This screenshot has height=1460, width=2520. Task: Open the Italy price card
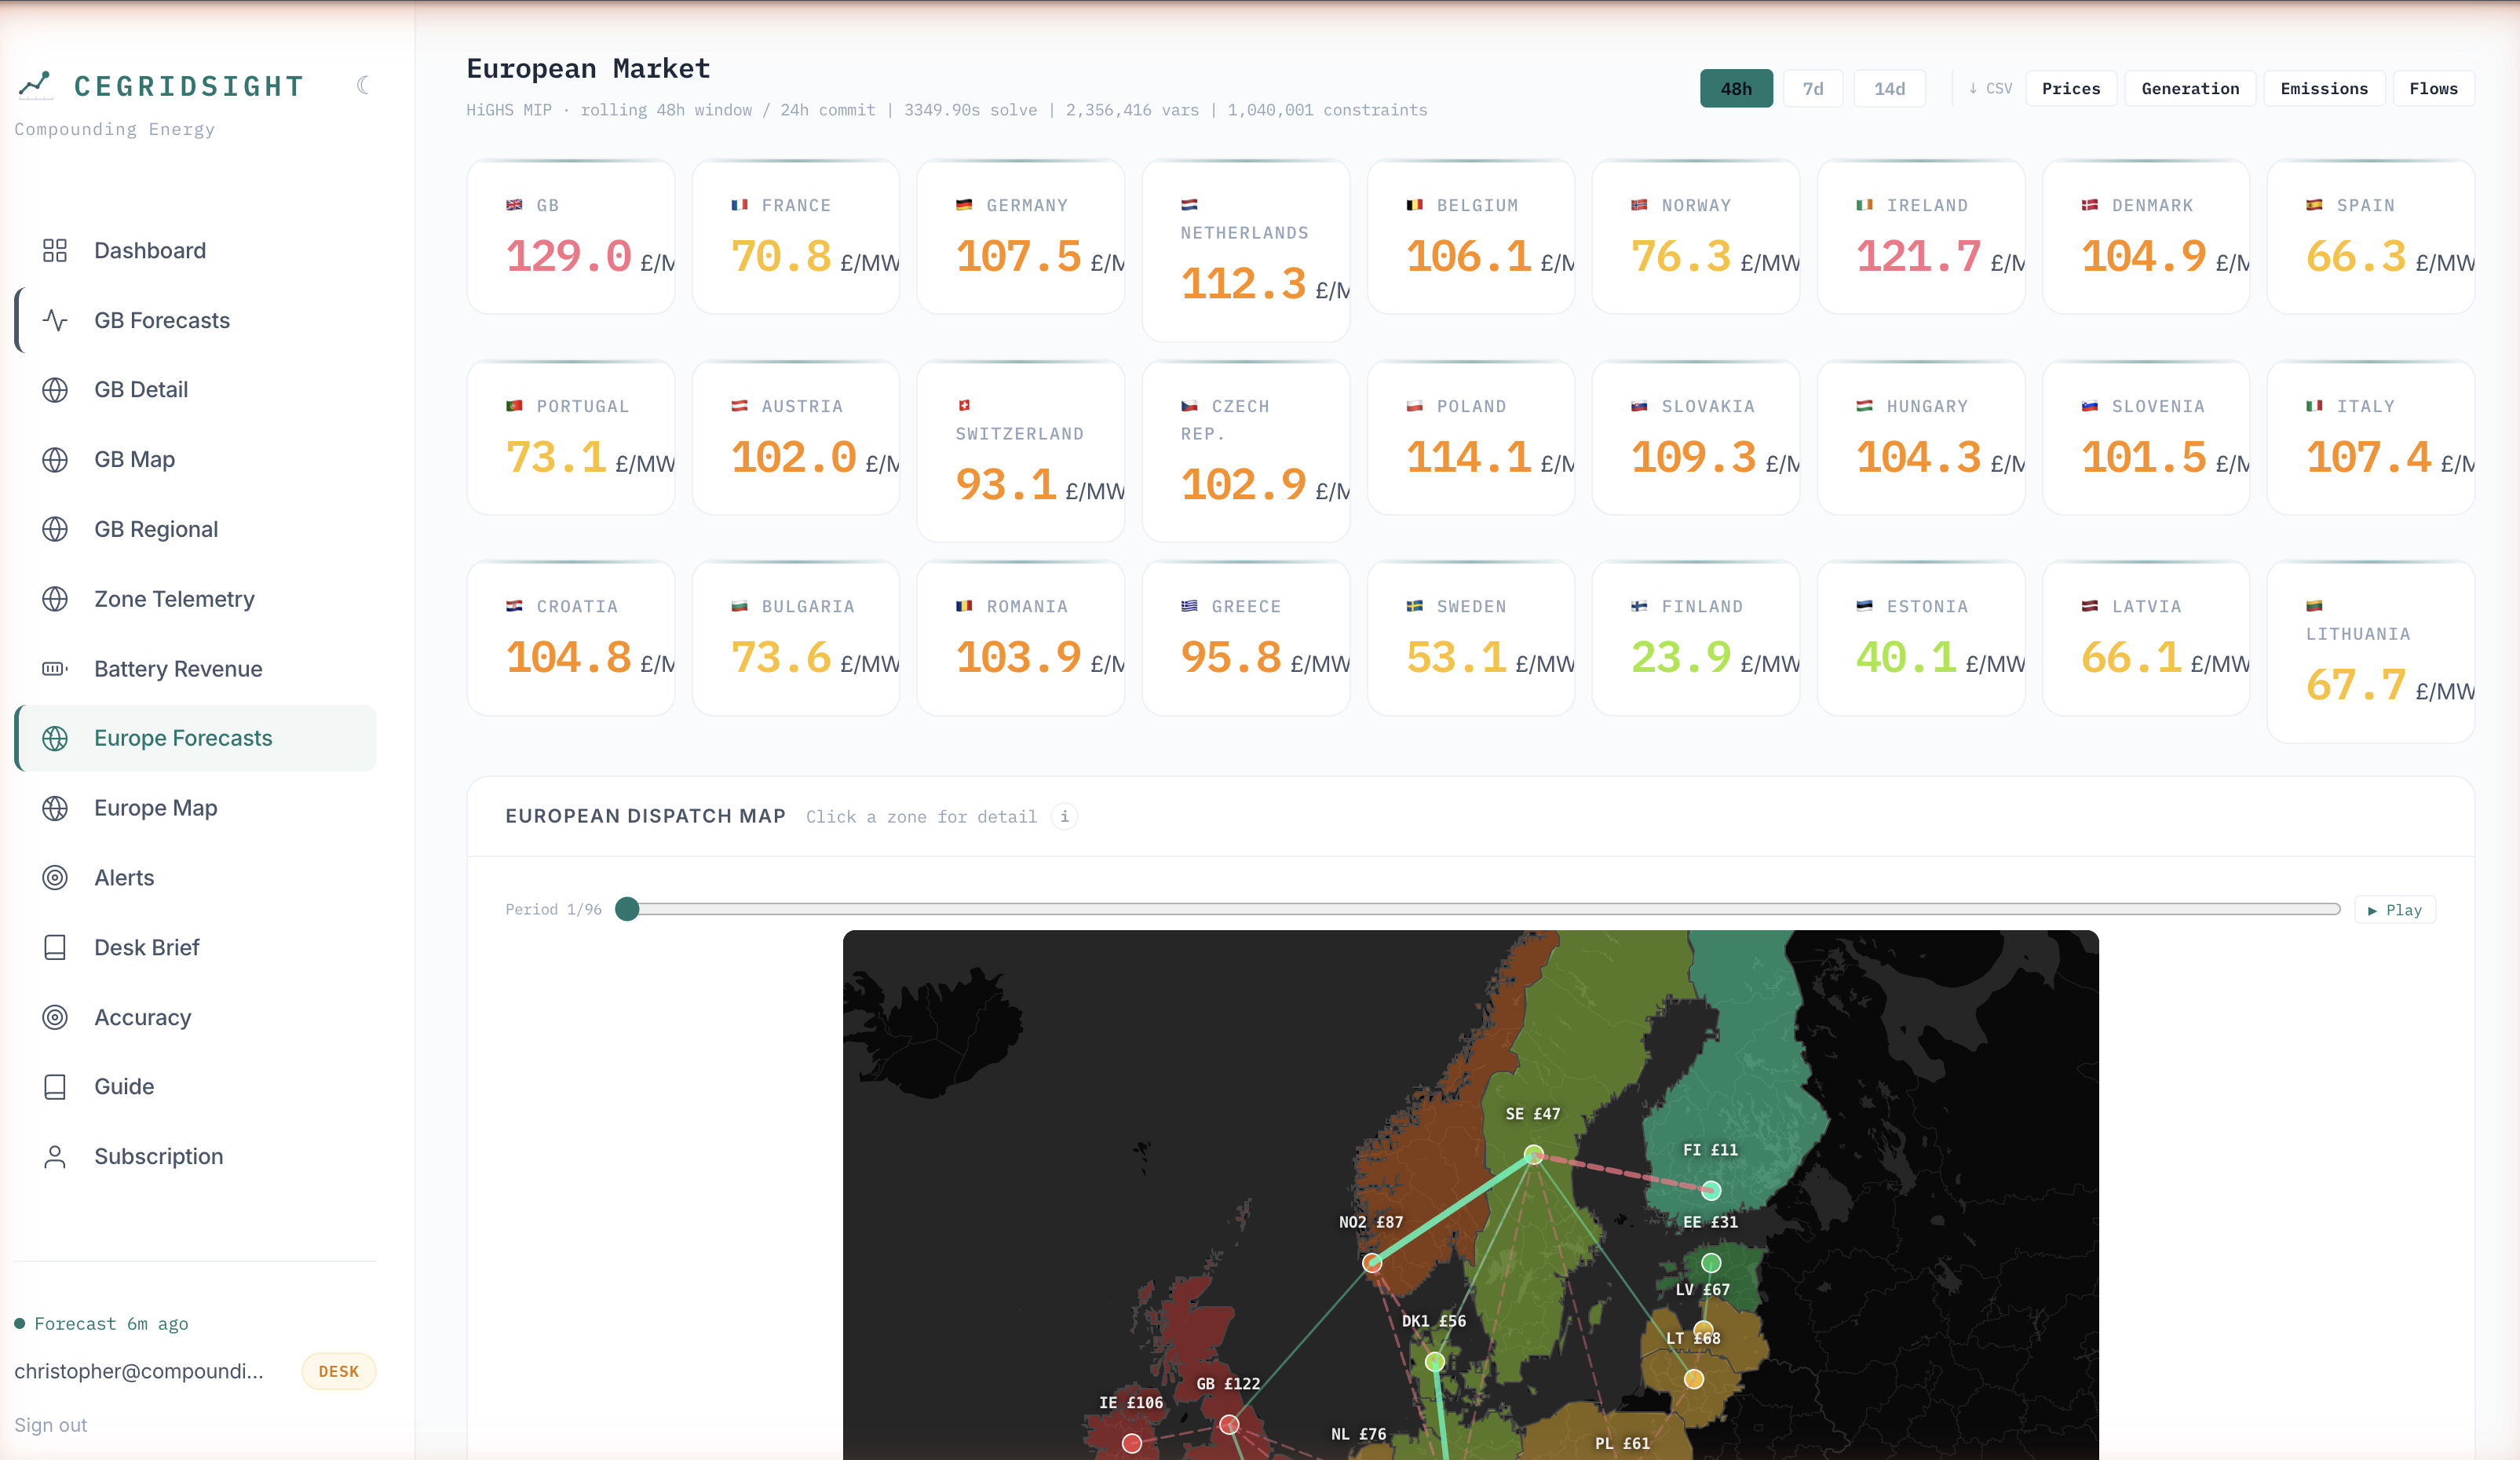(2371, 438)
